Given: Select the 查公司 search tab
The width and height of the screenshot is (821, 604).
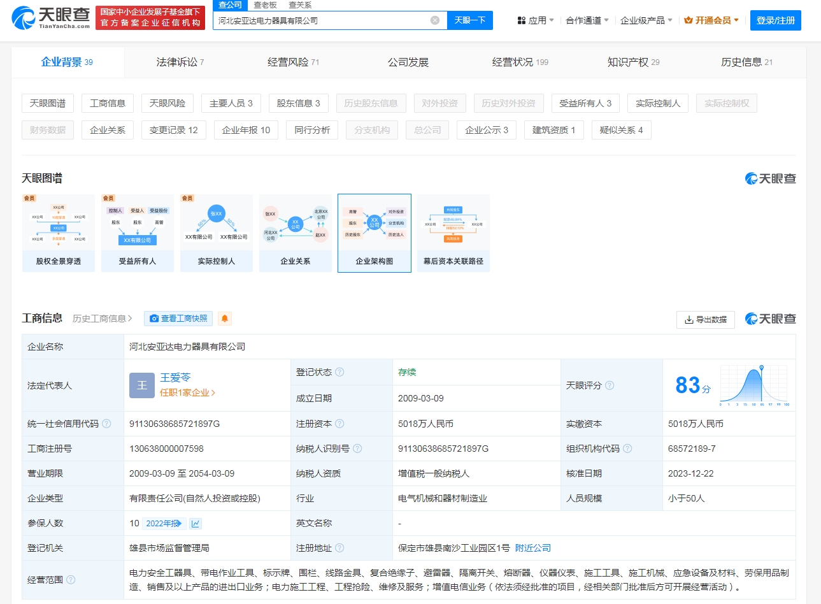Looking at the screenshot, I should tap(230, 5).
